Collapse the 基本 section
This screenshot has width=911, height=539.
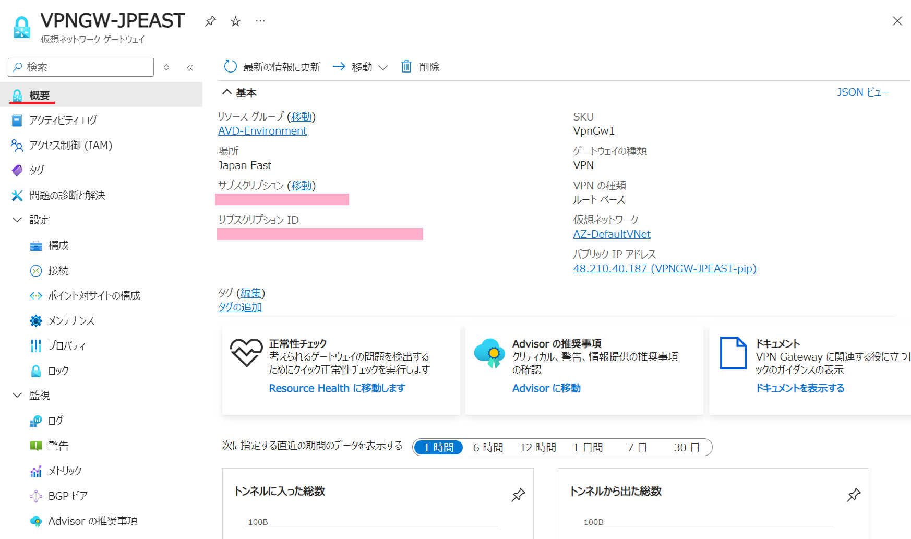227,92
